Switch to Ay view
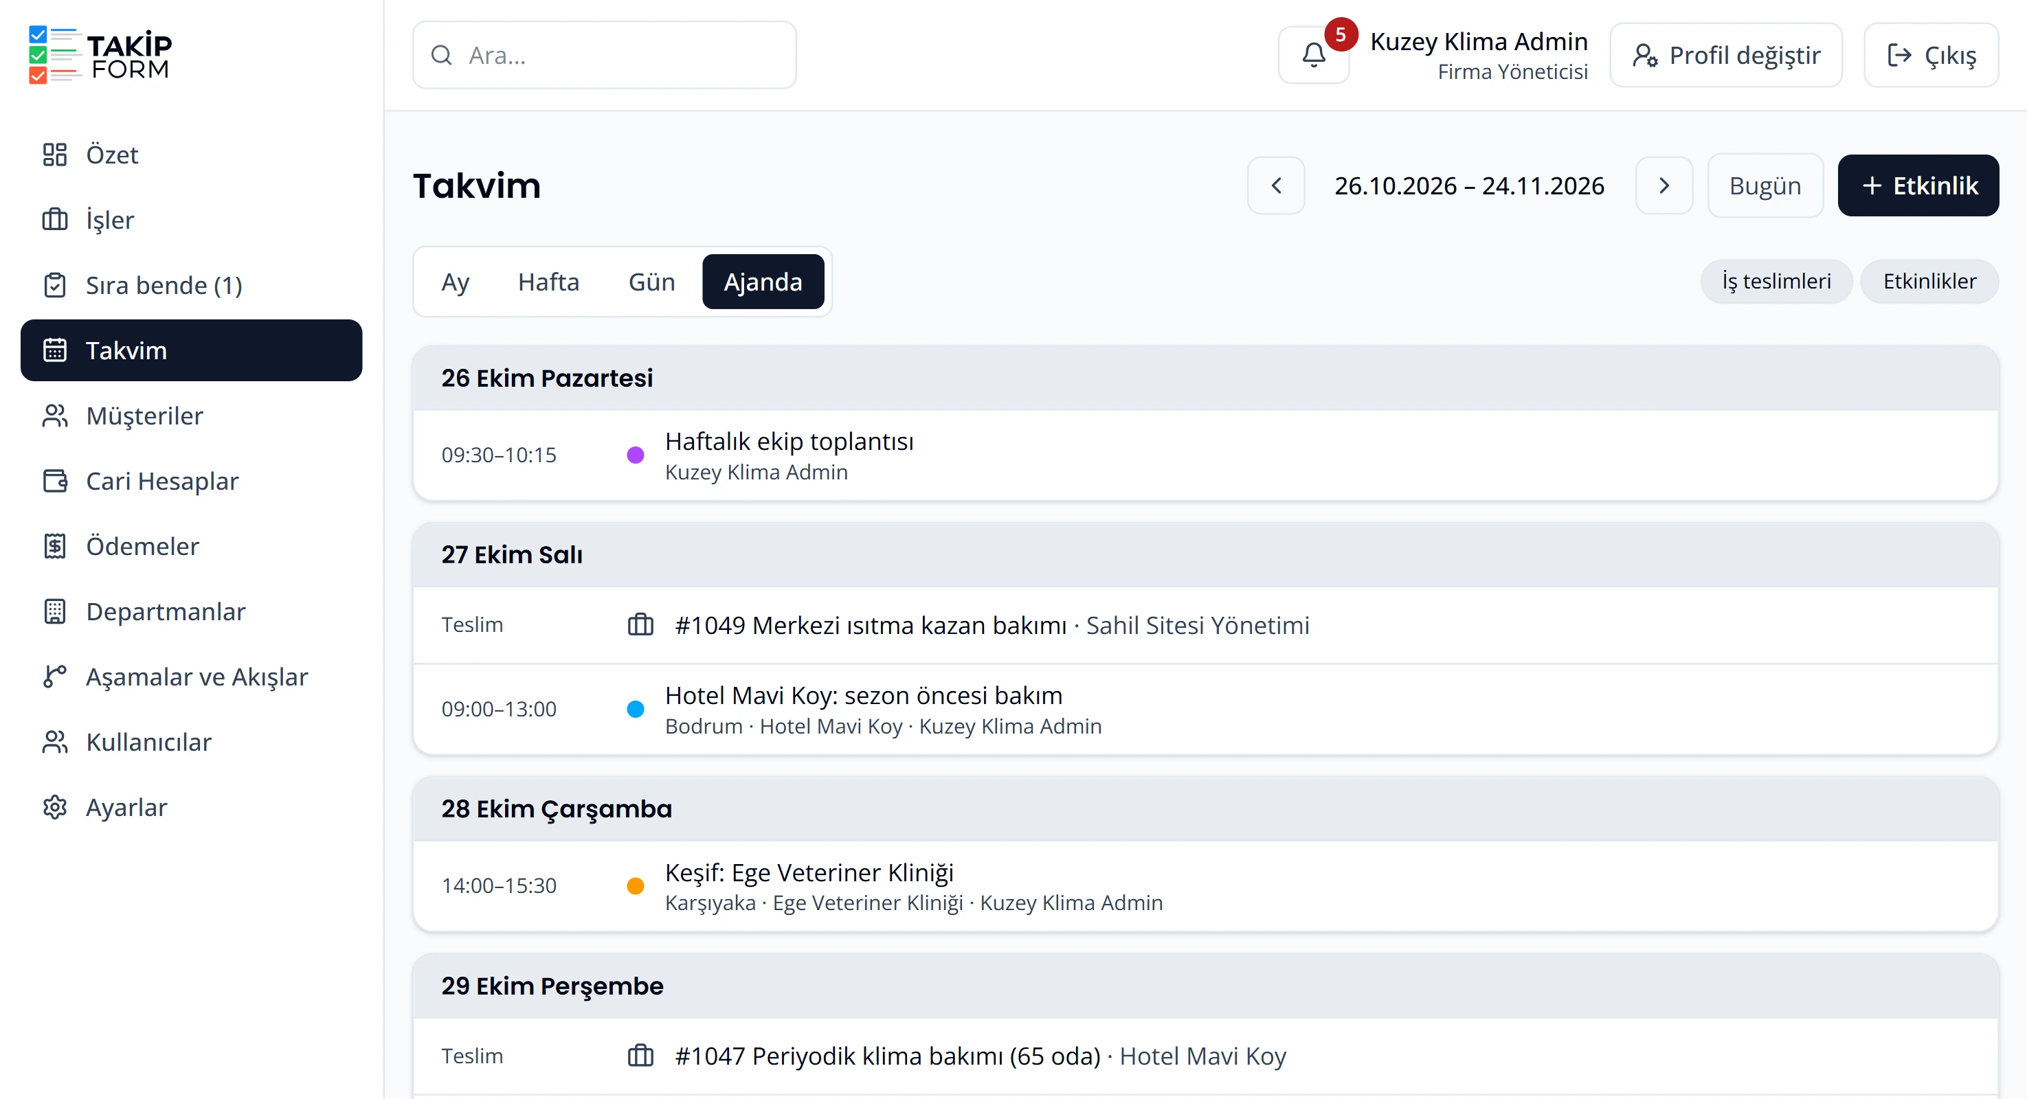Viewport: 2027px width, 1099px height. (x=455, y=282)
